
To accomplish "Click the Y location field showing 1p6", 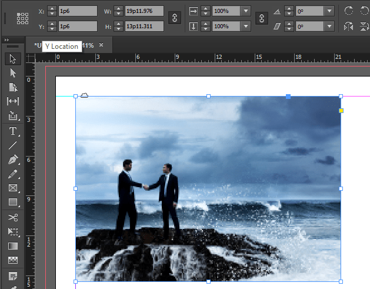I will (78, 26).
